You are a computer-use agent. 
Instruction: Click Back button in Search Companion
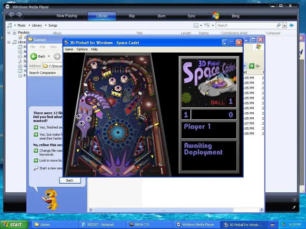point(70,180)
